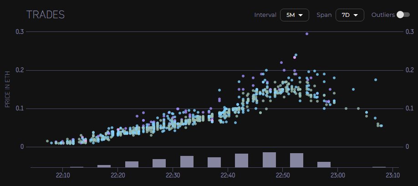Click the 23:00 time axis label

[337, 176]
